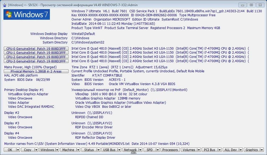Open the SPD menu button
The width and height of the screenshot is (267, 155).
pyautogui.click(x=150, y=150)
